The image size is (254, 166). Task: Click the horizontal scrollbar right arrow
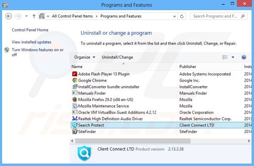[249, 141]
